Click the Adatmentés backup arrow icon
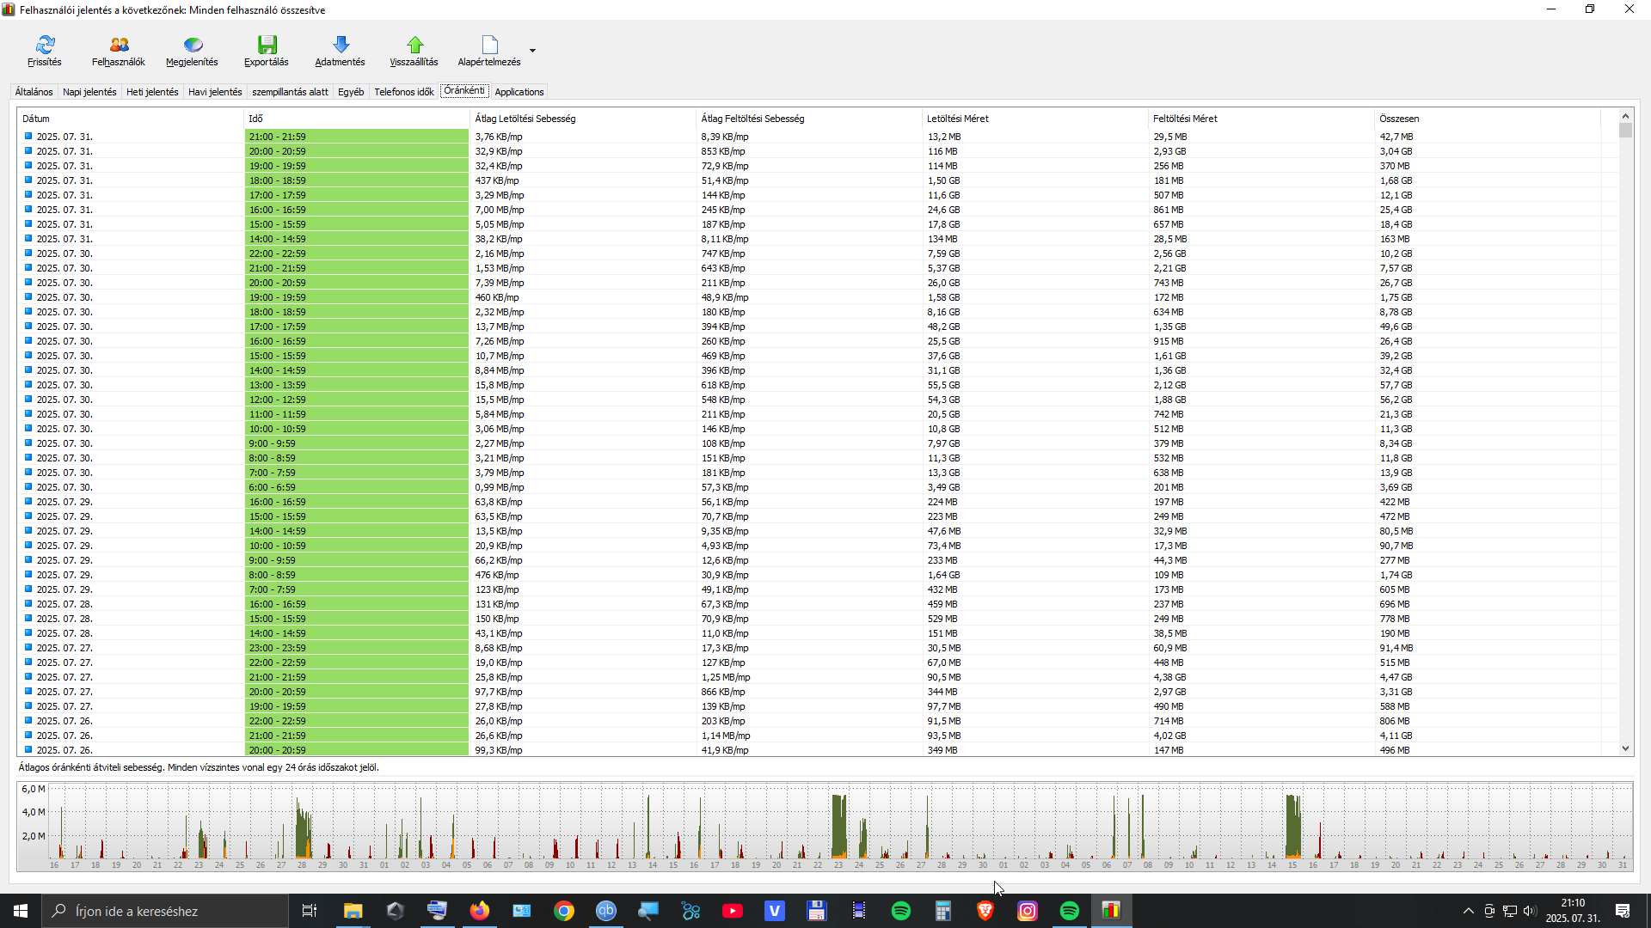Screen dimensions: 1651x928 [x=341, y=45]
